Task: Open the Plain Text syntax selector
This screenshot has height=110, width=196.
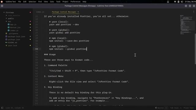Action: [189, 108]
